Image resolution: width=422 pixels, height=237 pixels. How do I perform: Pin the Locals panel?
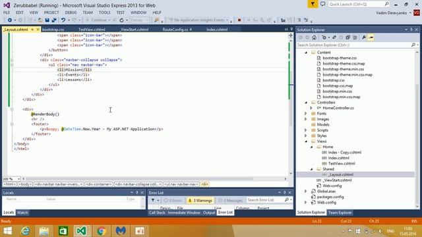coord(137,193)
